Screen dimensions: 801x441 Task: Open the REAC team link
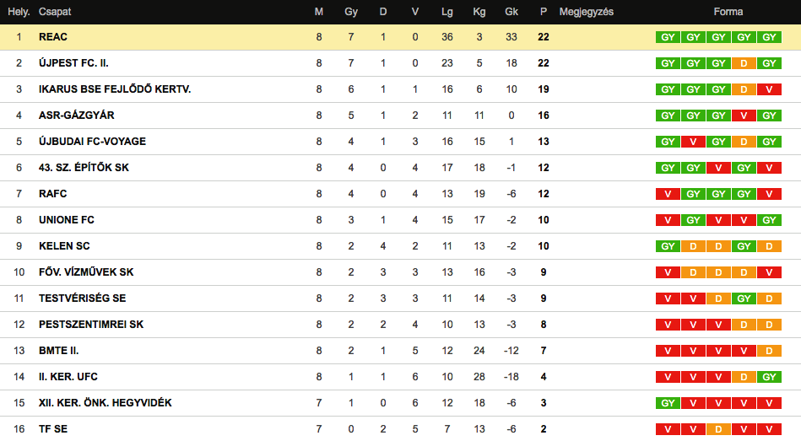coord(53,37)
